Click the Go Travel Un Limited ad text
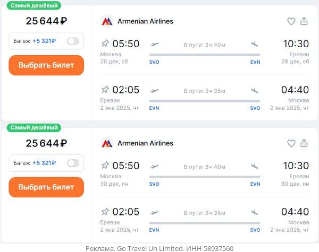 [159, 248]
